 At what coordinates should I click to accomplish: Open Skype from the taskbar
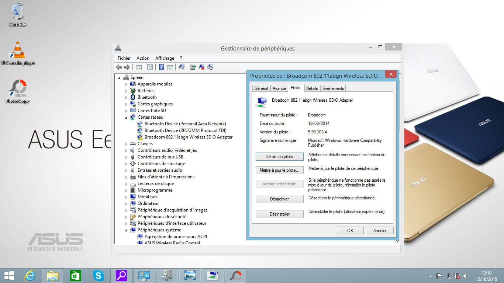99,276
